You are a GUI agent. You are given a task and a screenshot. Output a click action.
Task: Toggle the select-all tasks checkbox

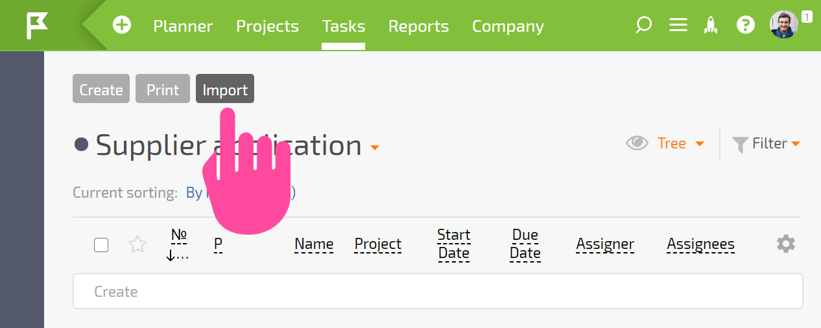tap(101, 245)
